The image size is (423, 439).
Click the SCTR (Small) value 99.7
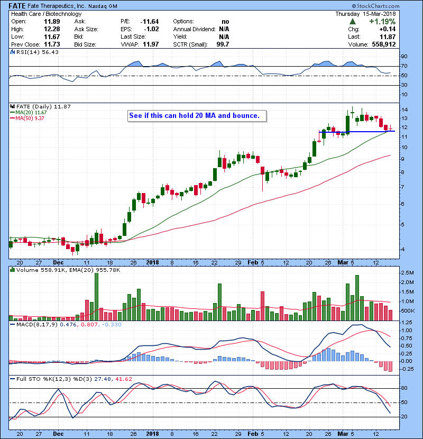[x=223, y=44]
